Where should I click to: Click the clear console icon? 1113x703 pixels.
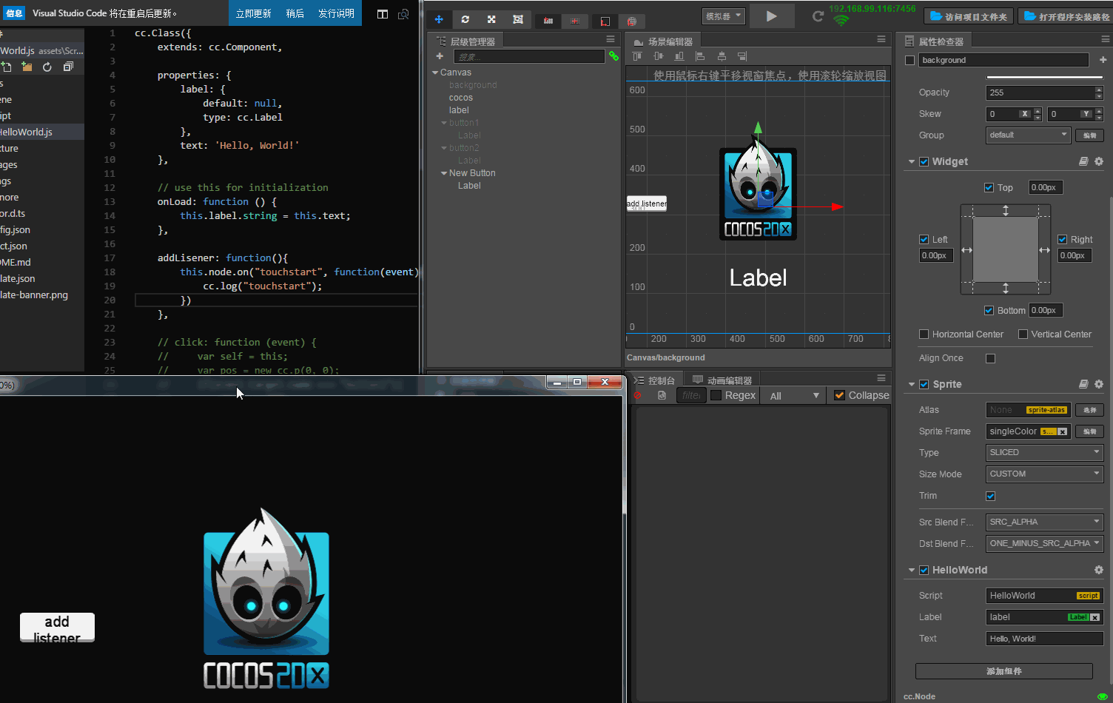(638, 396)
